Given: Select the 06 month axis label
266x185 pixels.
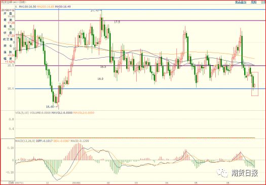Looking at the screenshot, I should (x=227, y=183).
